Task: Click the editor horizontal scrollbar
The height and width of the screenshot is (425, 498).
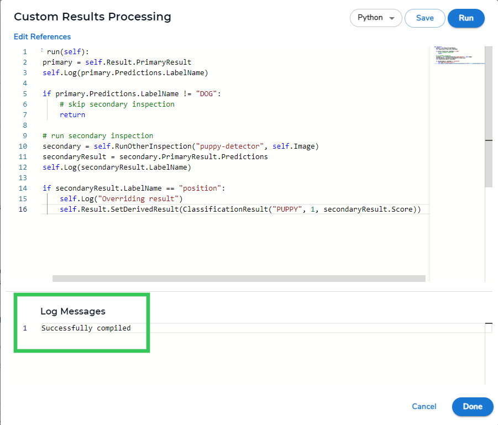Action: tap(239, 279)
